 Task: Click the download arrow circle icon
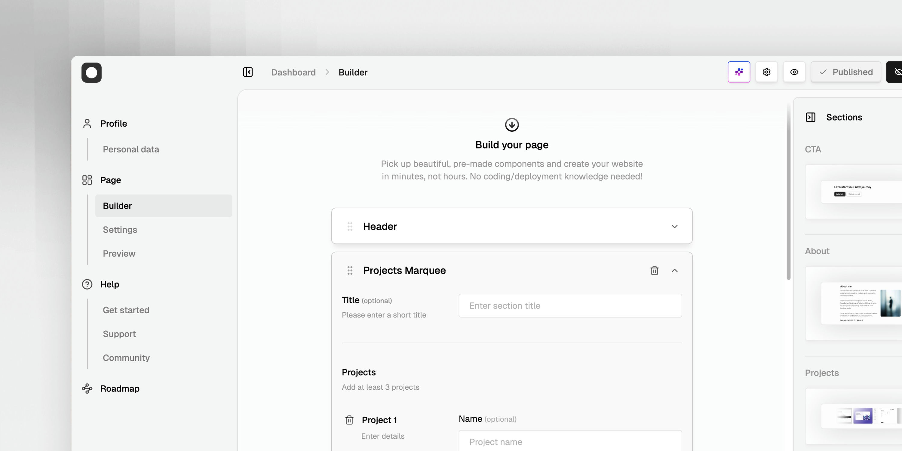tap(511, 125)
